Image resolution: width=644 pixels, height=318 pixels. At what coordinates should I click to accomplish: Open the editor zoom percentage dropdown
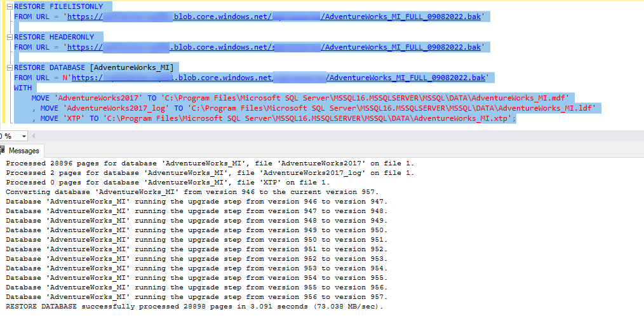pyautogui.click(x=24, y=136)
